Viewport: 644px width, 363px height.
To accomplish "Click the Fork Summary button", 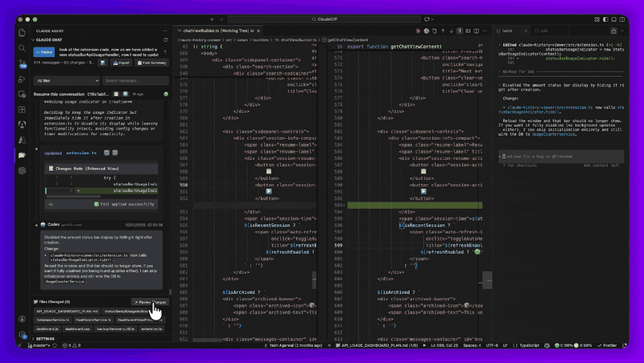I will click(151, 63).
